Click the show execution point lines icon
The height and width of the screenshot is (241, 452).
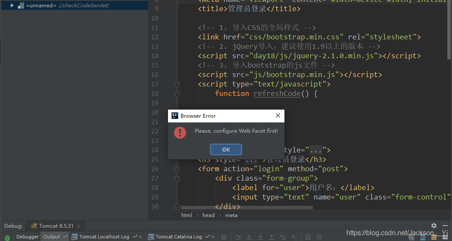[224, 237]
